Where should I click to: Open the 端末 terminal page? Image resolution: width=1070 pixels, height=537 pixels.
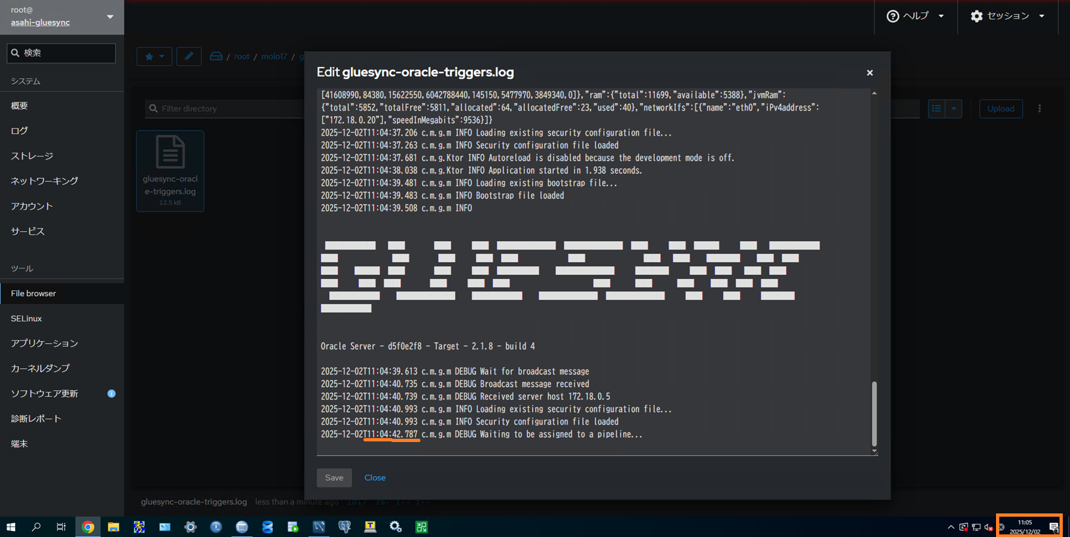(x=20, y=443)
